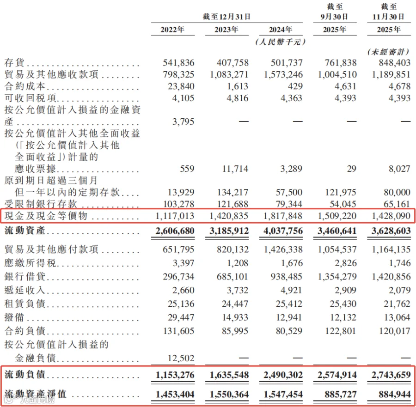Viewport: 416px width, 407px height.
Task: Click the 11月30日 header text
Action: [388, 17]
